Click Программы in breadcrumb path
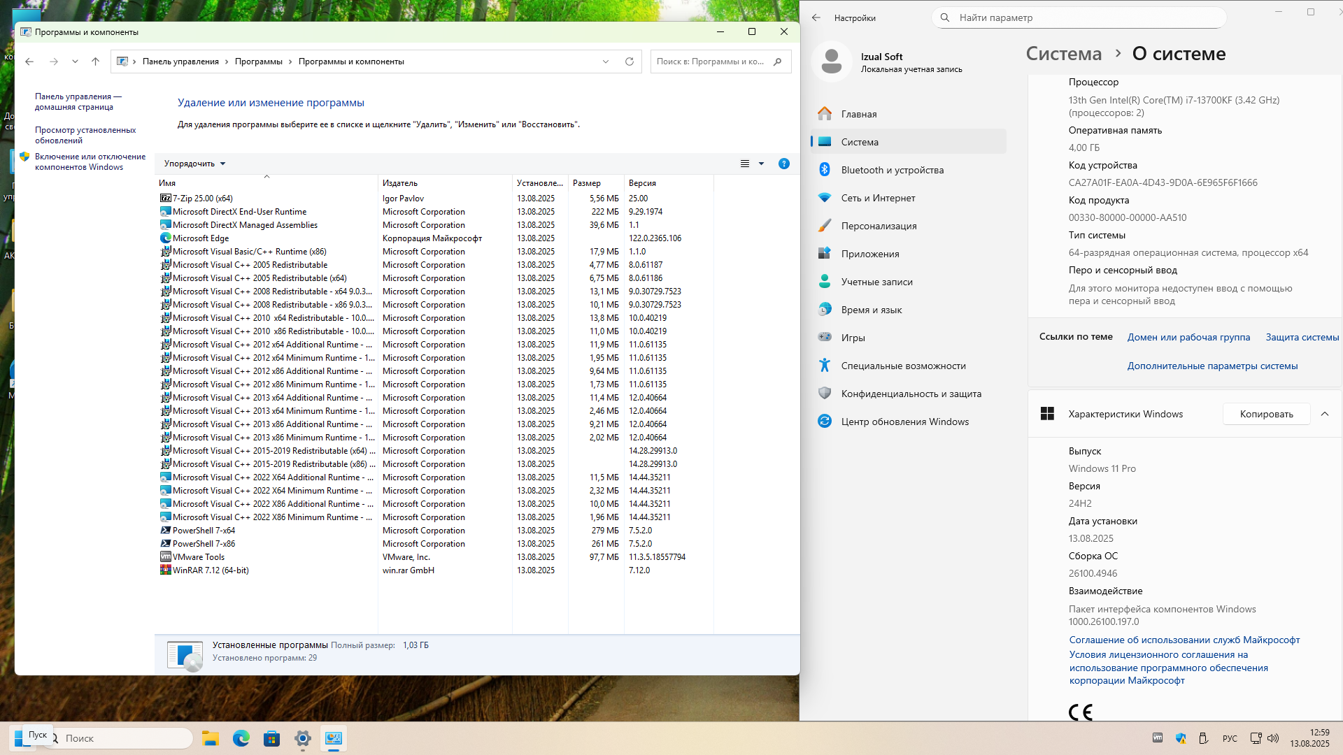This screenshot has height=755, width=1343. [259, 62]
